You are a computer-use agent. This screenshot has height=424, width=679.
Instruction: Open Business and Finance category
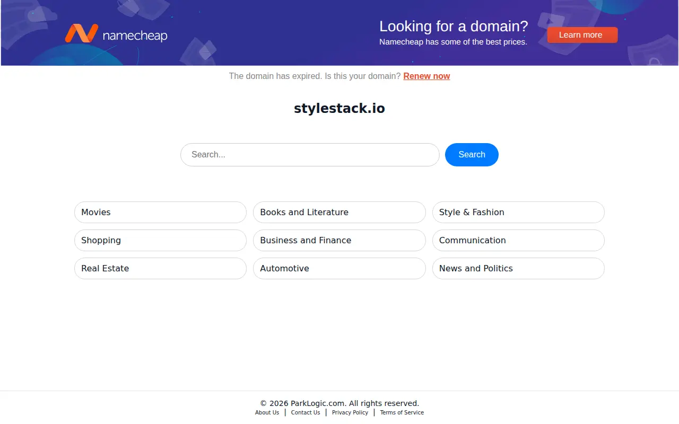click(339, 240)
